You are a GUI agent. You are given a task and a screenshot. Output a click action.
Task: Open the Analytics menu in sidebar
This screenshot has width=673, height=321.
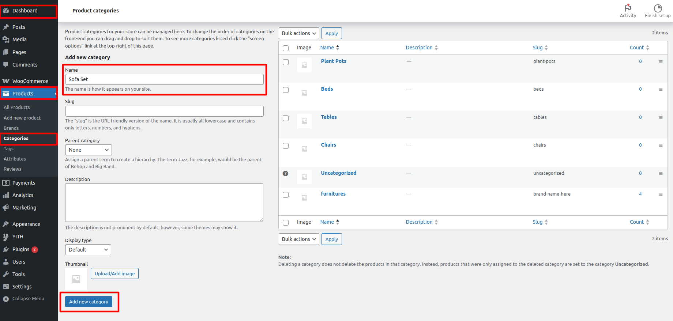[x=23, y=195]
